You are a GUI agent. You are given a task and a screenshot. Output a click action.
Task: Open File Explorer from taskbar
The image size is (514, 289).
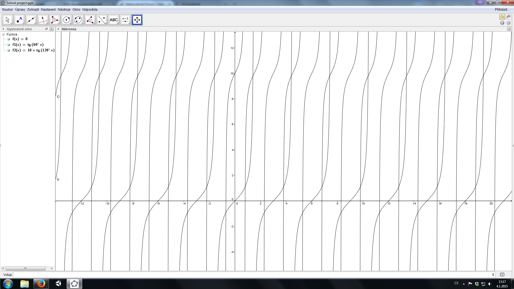click(25, 284)
